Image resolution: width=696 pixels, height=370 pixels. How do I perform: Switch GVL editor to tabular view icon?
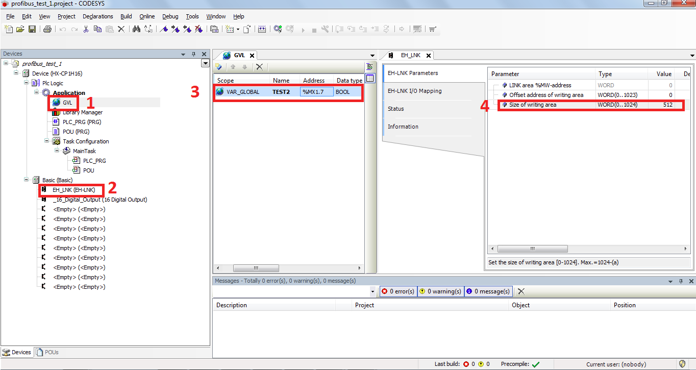click(370, 78)
